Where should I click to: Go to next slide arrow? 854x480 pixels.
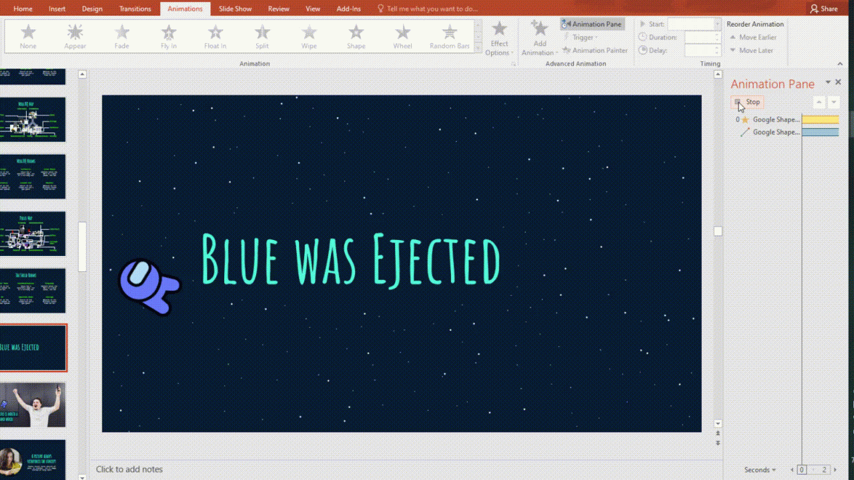[x=718, y=443]
